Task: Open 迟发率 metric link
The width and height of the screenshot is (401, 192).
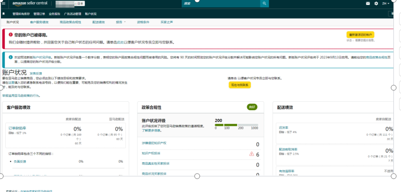Action: pos(284,127)
